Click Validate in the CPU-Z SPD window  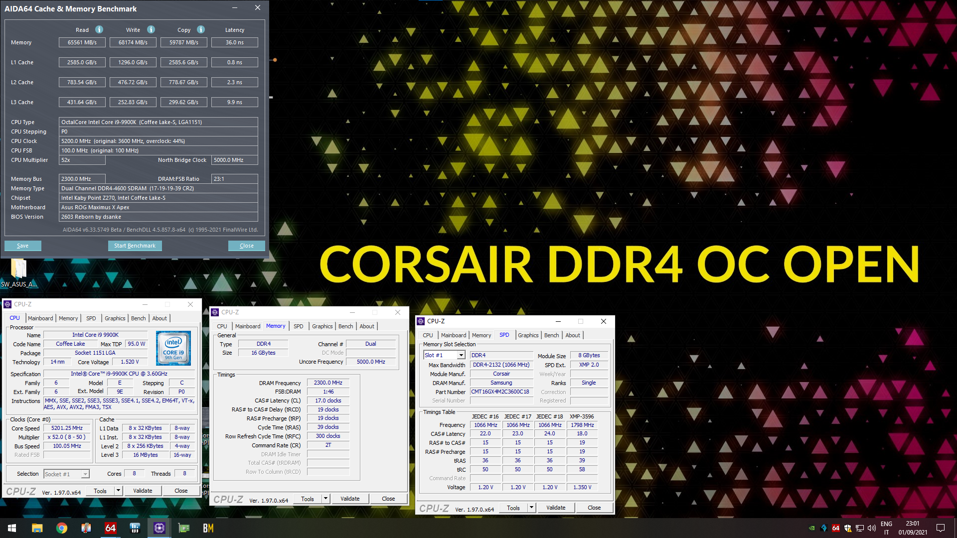(556, 508)
